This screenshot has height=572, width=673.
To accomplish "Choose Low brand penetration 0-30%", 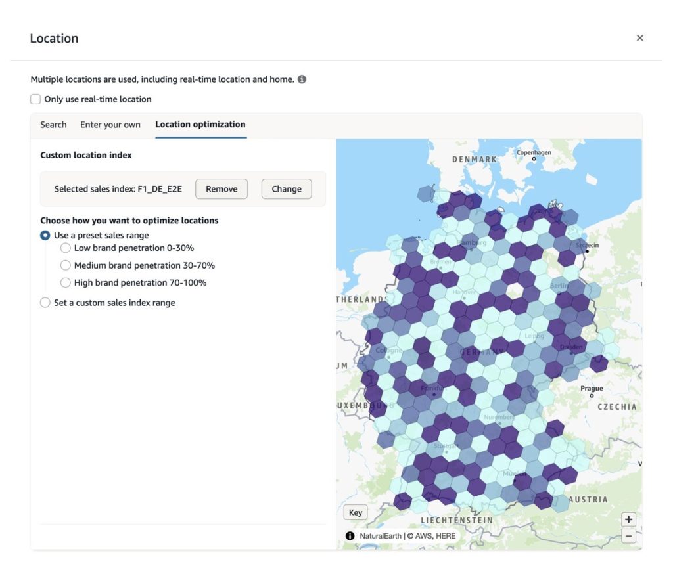I will point(65,248).
